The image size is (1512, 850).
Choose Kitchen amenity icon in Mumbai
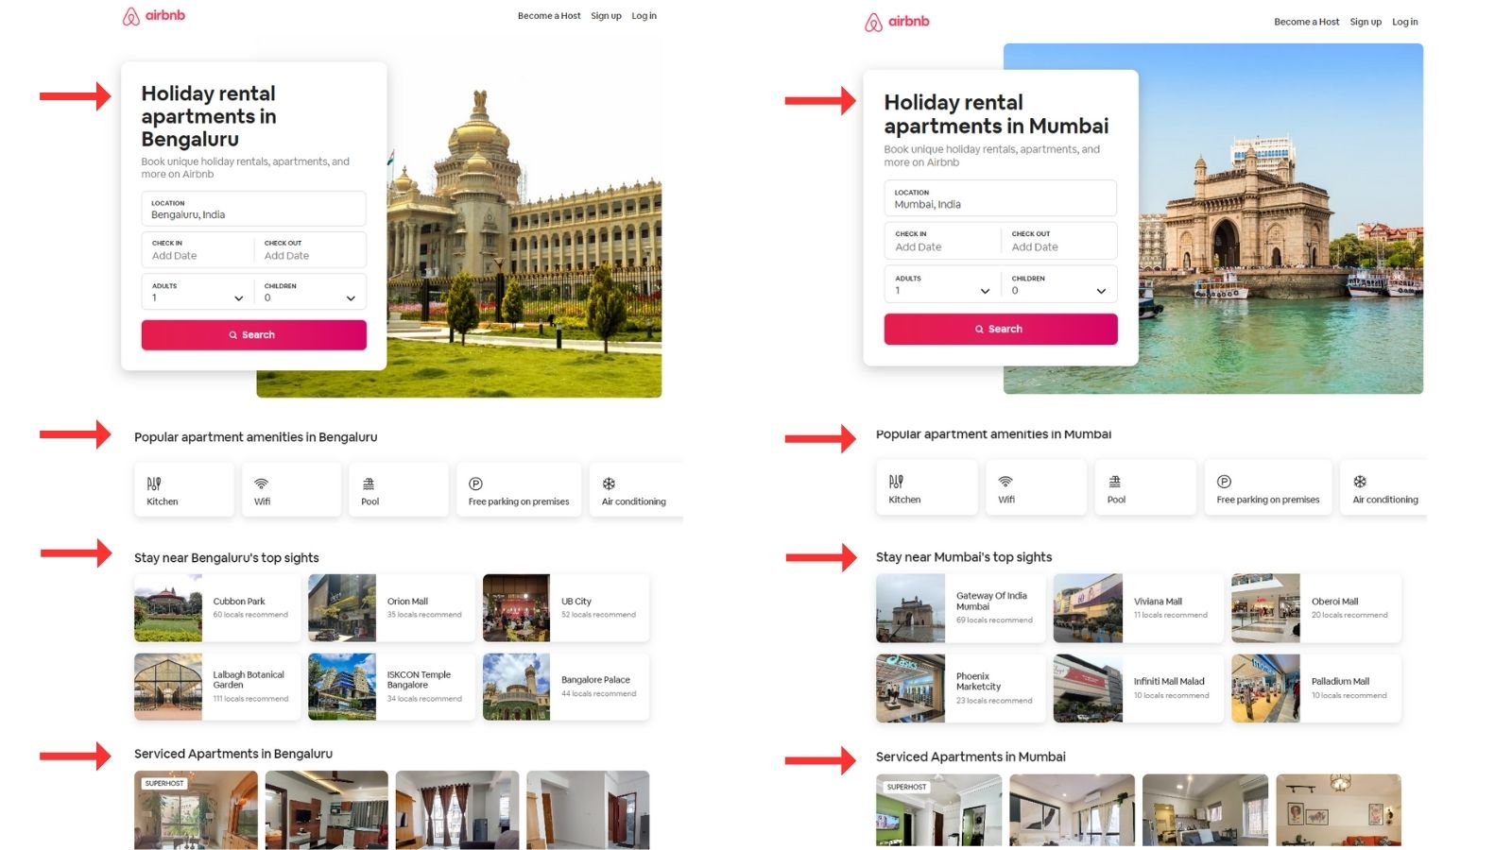tap(896, 482)
